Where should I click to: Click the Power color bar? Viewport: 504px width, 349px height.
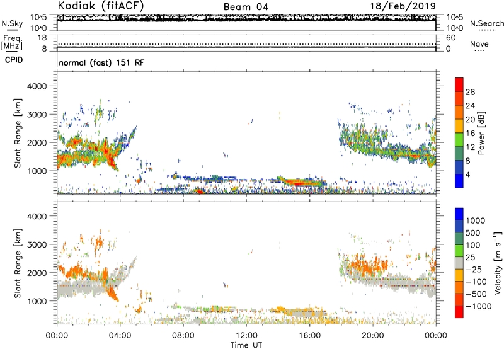tap(459, 133)
